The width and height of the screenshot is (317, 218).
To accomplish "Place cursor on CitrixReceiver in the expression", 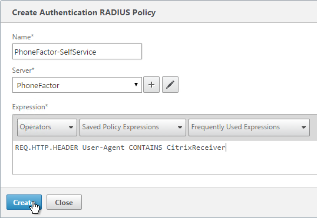I will (196, 147).
